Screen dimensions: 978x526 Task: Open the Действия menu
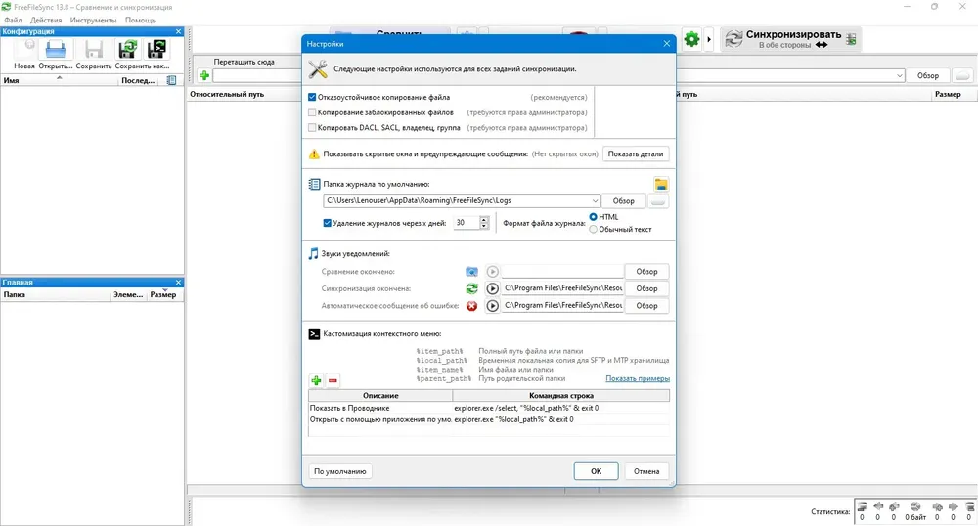click(46, 20)
